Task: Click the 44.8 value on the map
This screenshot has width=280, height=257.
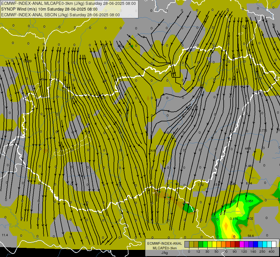Action: click(248, 148)
